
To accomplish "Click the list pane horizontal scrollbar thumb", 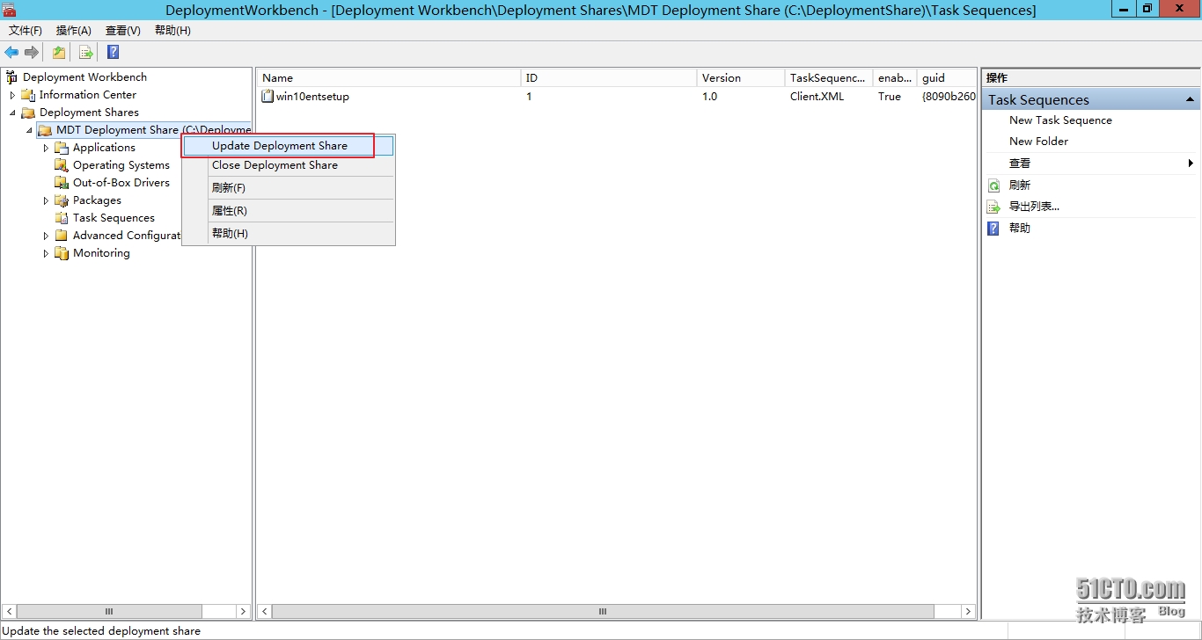I will tap(604, 612).
